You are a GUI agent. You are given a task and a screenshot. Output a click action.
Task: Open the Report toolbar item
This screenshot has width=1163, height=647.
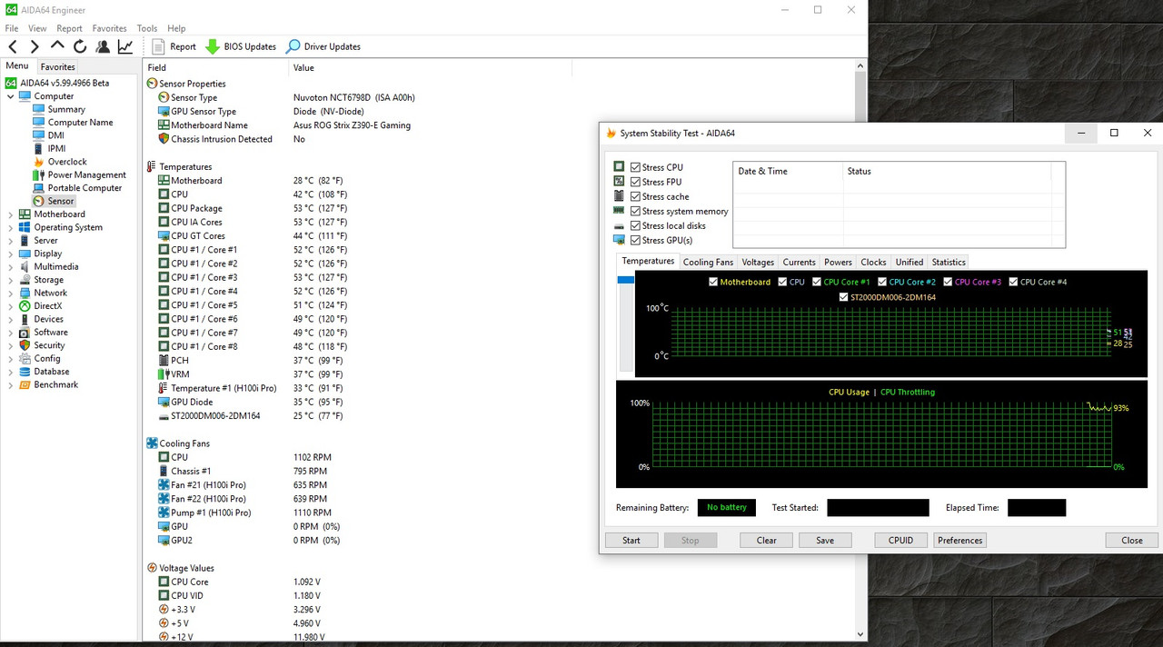(174, 46)
